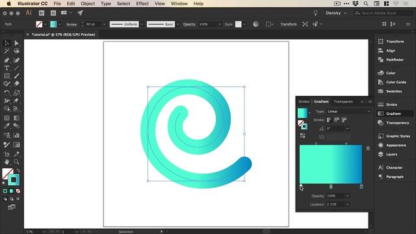The width and height of the screenshot is (416, 234).
Task: Click gradient fill preview swatch in panel
Action: pos(302,113)
